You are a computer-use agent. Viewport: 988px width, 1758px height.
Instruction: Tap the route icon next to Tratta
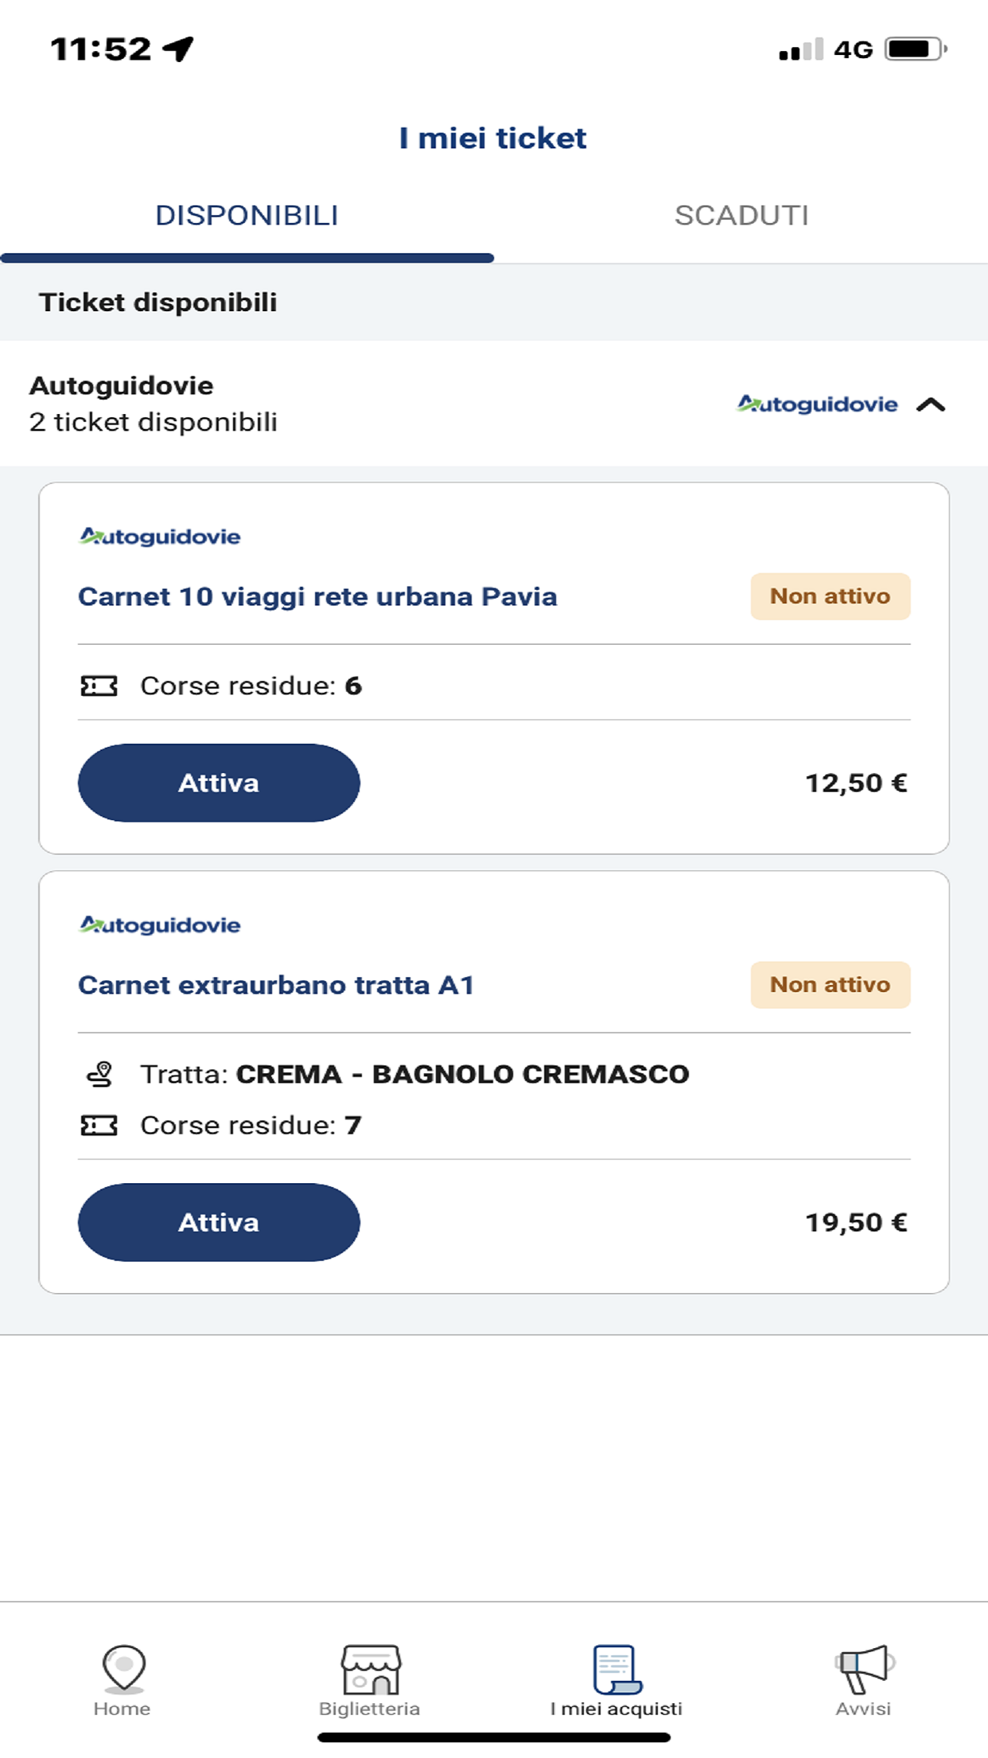click(x=100, y=1074)
